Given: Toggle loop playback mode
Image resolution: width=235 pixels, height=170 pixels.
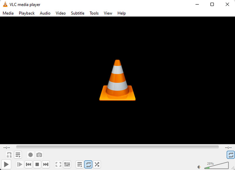Looking at the screenshot, I should click(88, 164).
